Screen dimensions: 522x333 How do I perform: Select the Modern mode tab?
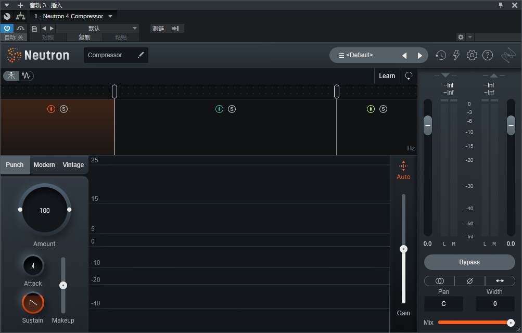[44, 164]
